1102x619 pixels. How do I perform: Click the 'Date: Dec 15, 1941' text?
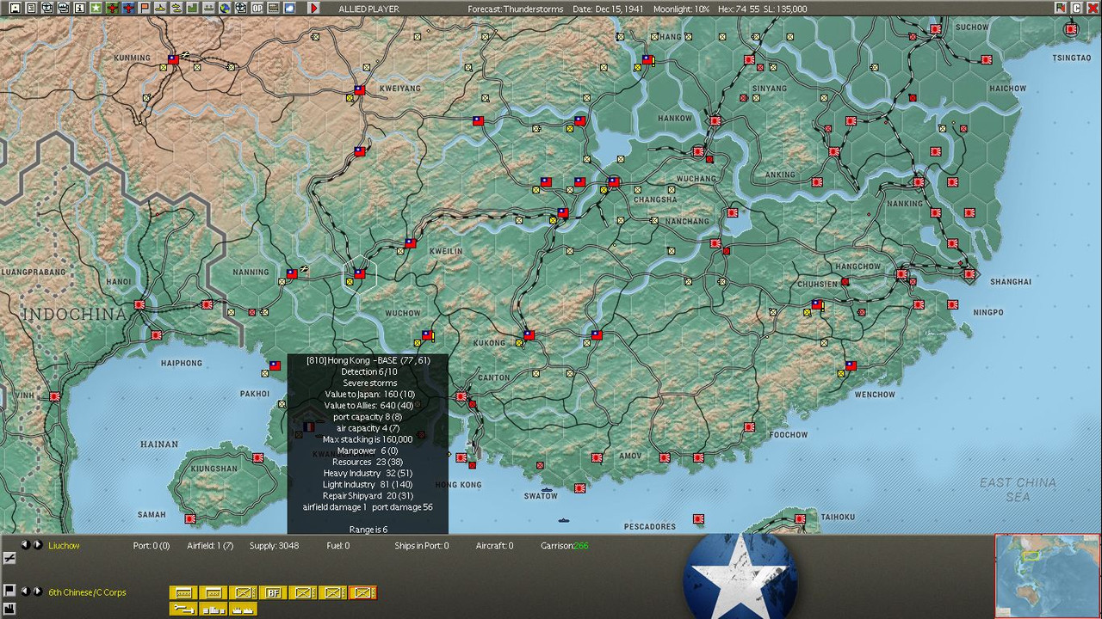[609, 9]
